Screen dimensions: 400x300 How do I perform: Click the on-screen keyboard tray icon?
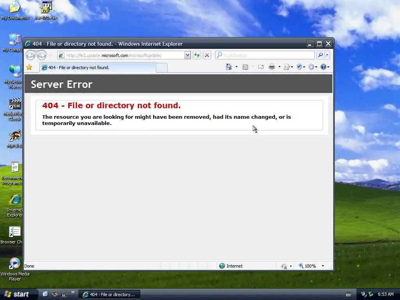click(348, 295)
